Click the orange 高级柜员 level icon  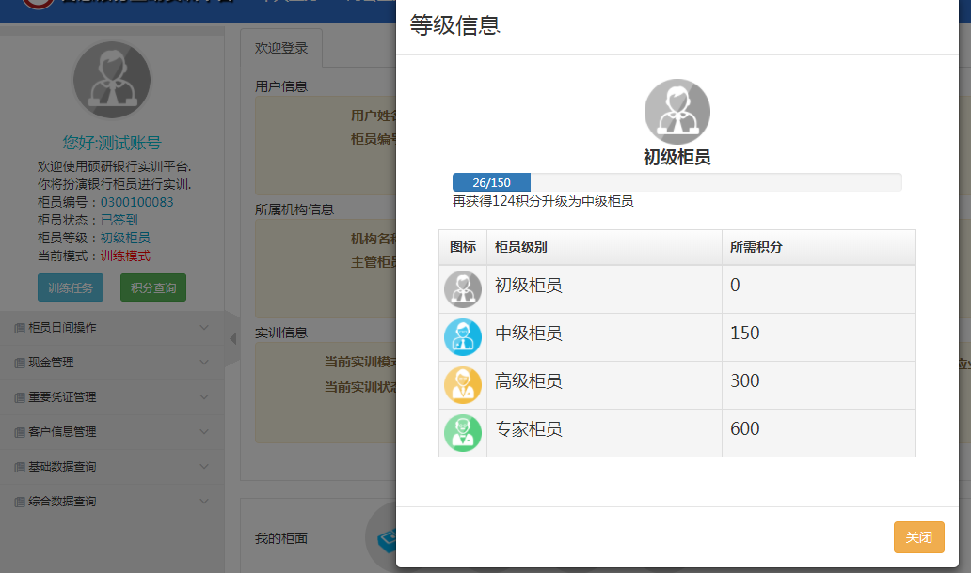point(462,385)
